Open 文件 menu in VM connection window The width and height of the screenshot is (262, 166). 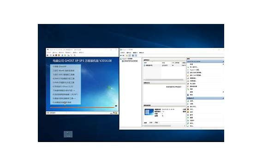(49, 53)
